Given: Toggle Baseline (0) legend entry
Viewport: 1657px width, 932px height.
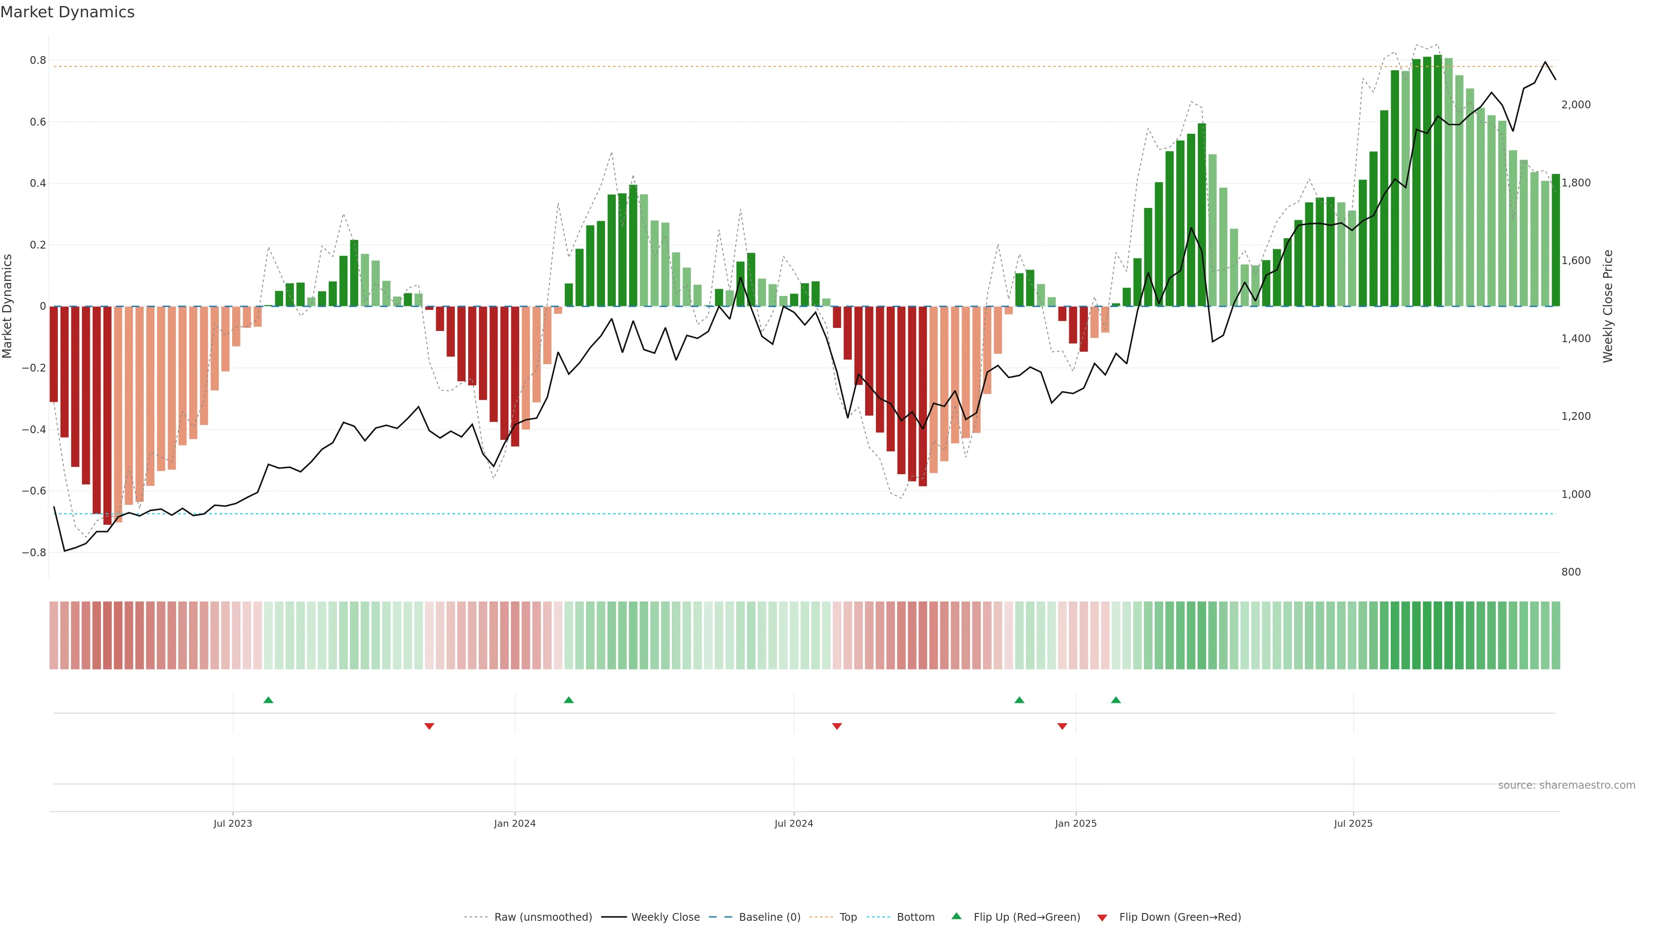Looking at the screenshot, I should click(x=769, y=917).
